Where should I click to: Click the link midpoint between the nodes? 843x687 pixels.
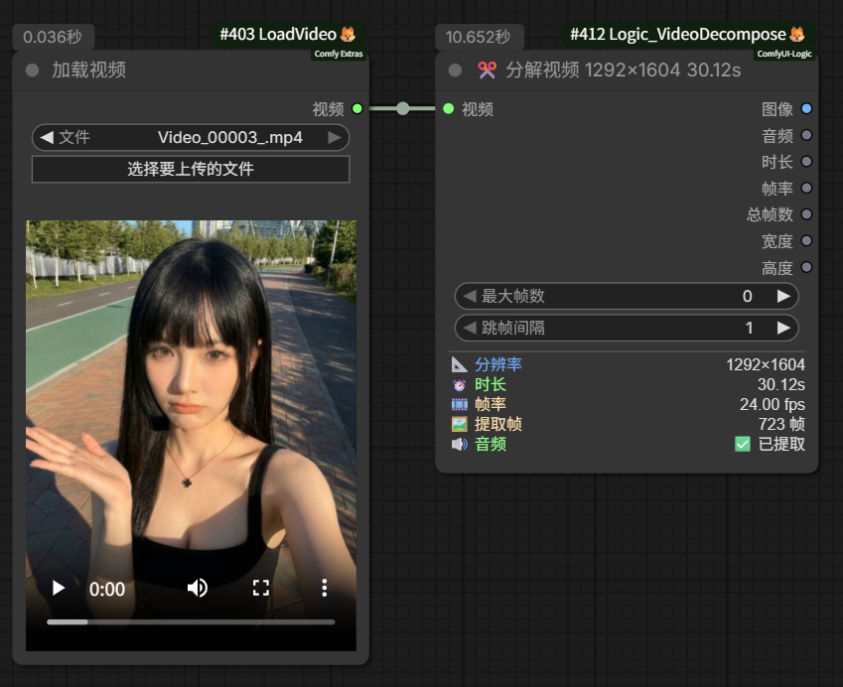point(403,108)
